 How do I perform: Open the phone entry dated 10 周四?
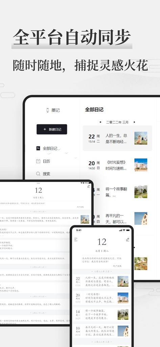pyautogui.click(x=102, y=331)
